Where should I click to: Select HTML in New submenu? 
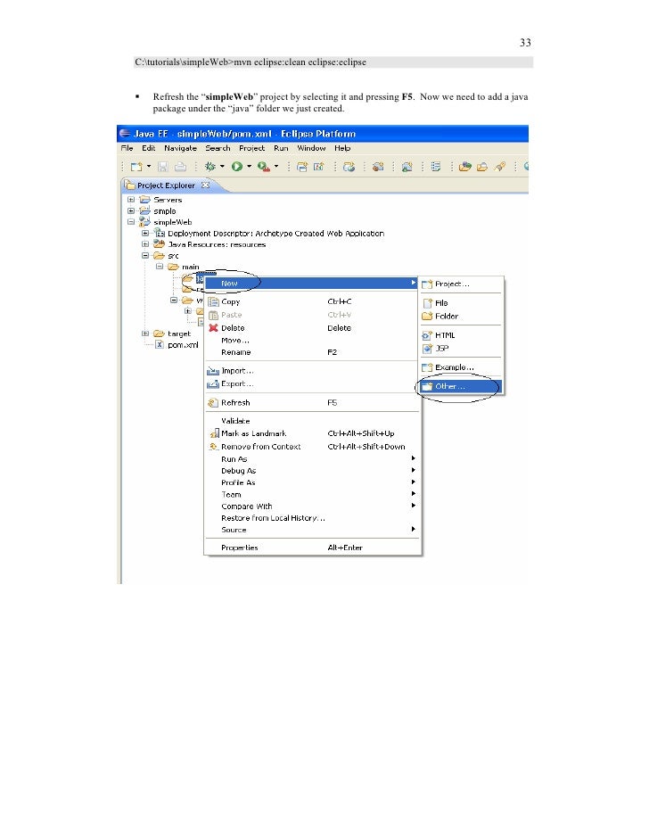(x=461, y=335)
